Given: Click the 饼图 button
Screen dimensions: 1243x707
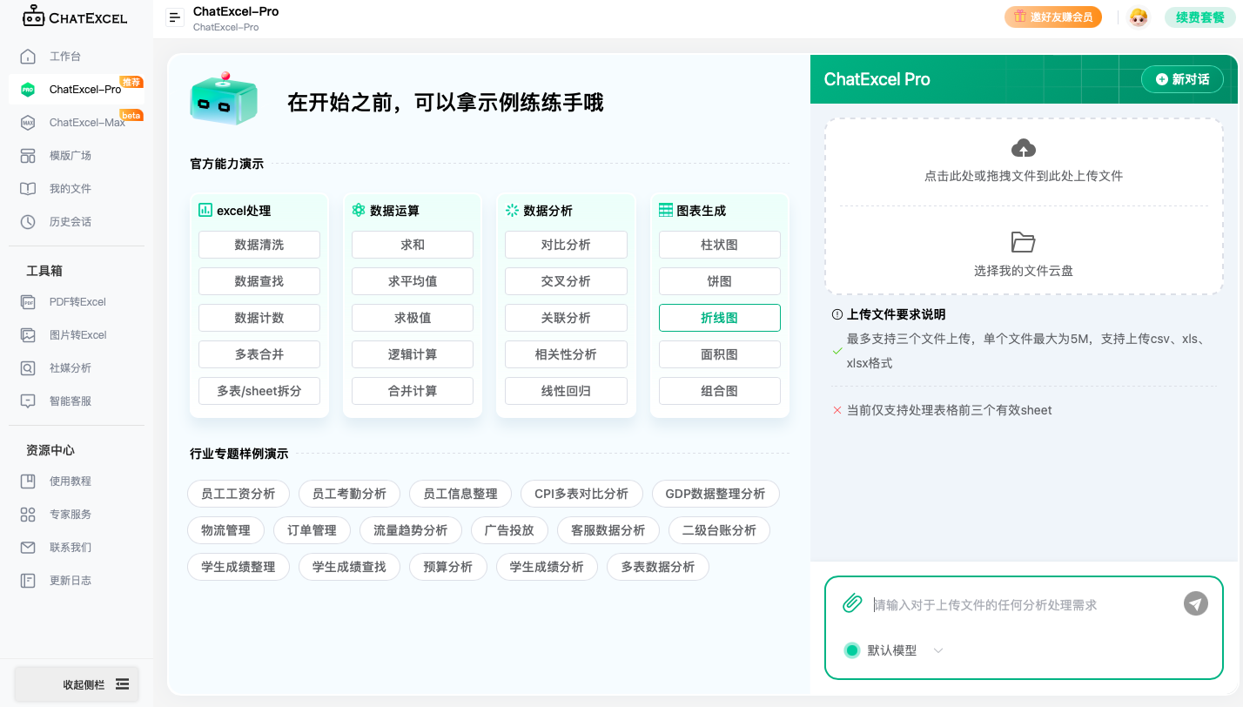Looking at the screenshot, I should 720,281.
